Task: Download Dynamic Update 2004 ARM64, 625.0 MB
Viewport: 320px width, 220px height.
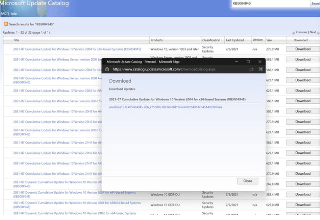Action: point(303,205)
